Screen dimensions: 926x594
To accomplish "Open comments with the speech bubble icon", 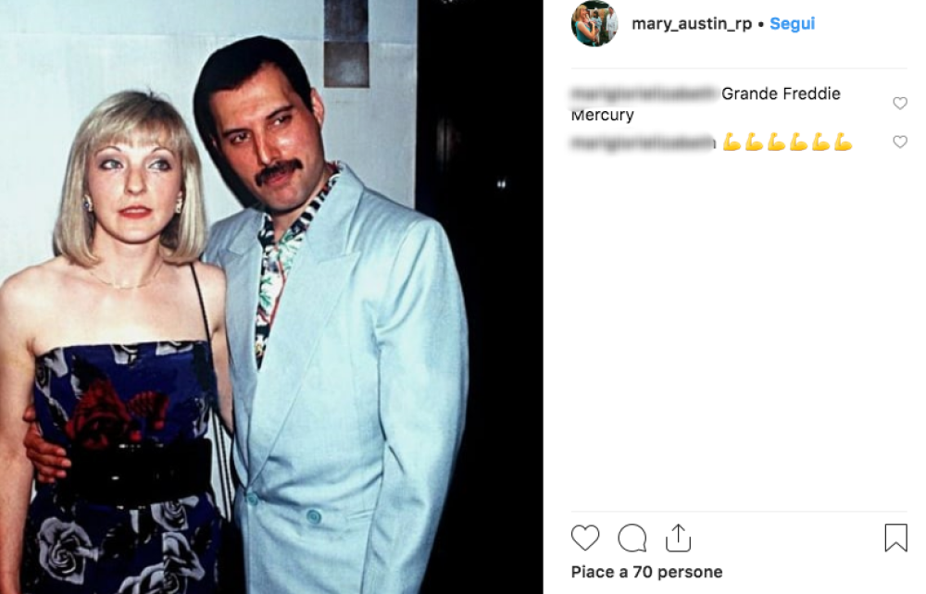I will 631,536.
